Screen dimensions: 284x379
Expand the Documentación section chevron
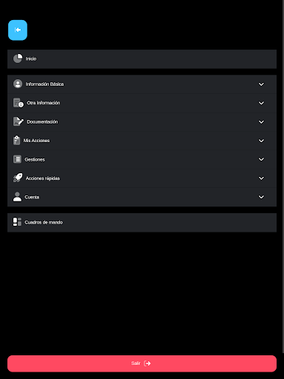(261, 122)
